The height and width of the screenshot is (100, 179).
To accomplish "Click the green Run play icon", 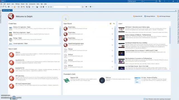I will (33, 7).
